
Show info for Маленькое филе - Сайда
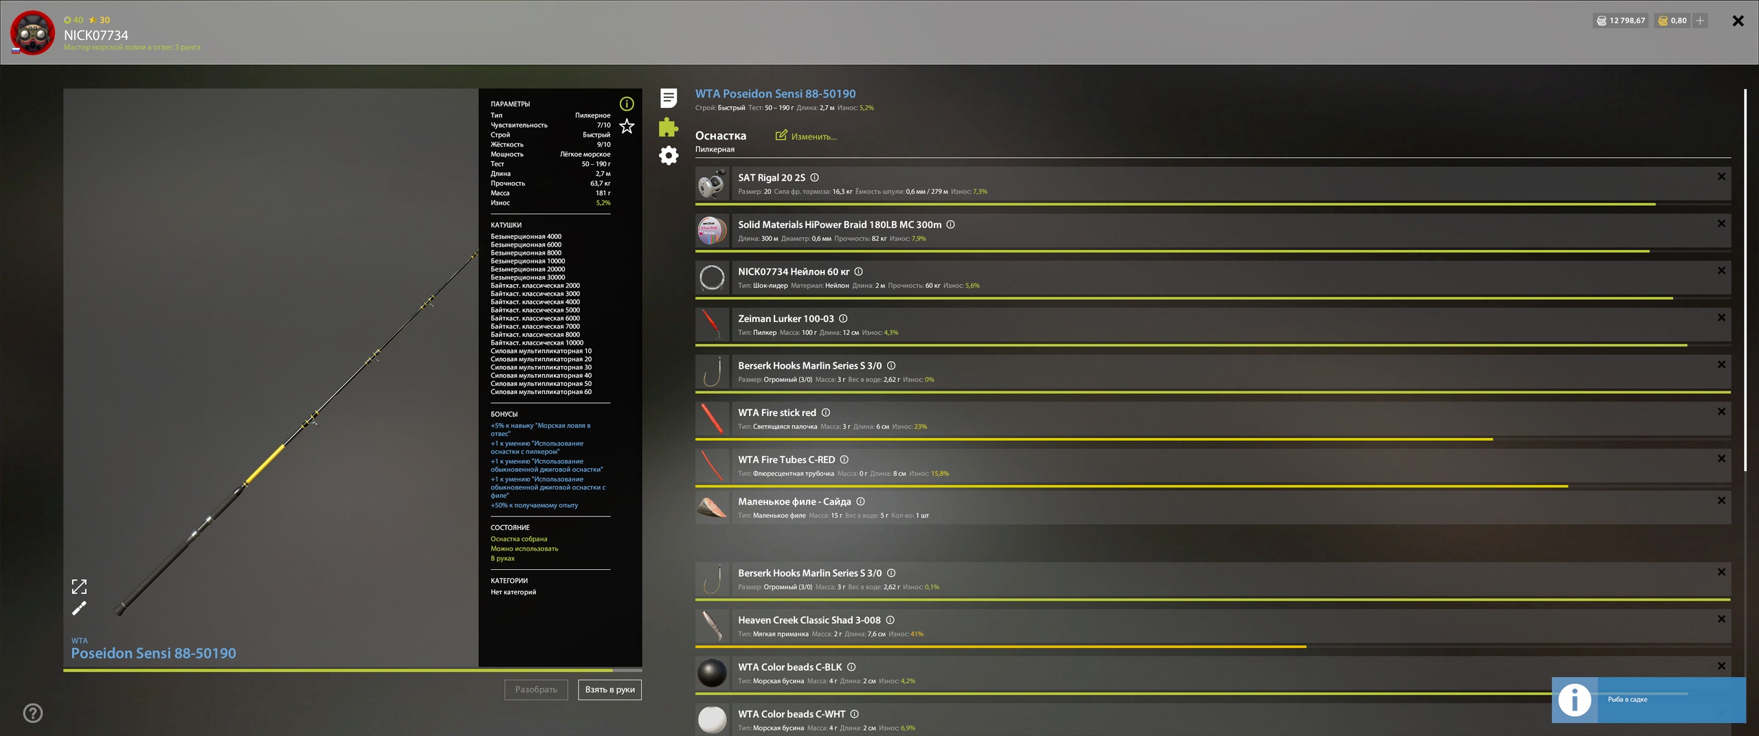tap(860, 501)
